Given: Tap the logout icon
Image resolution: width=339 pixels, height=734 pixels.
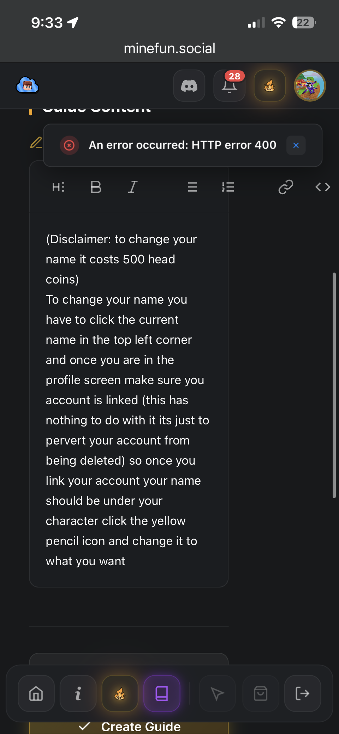Looking at the screenshot, I should [302, 693].
